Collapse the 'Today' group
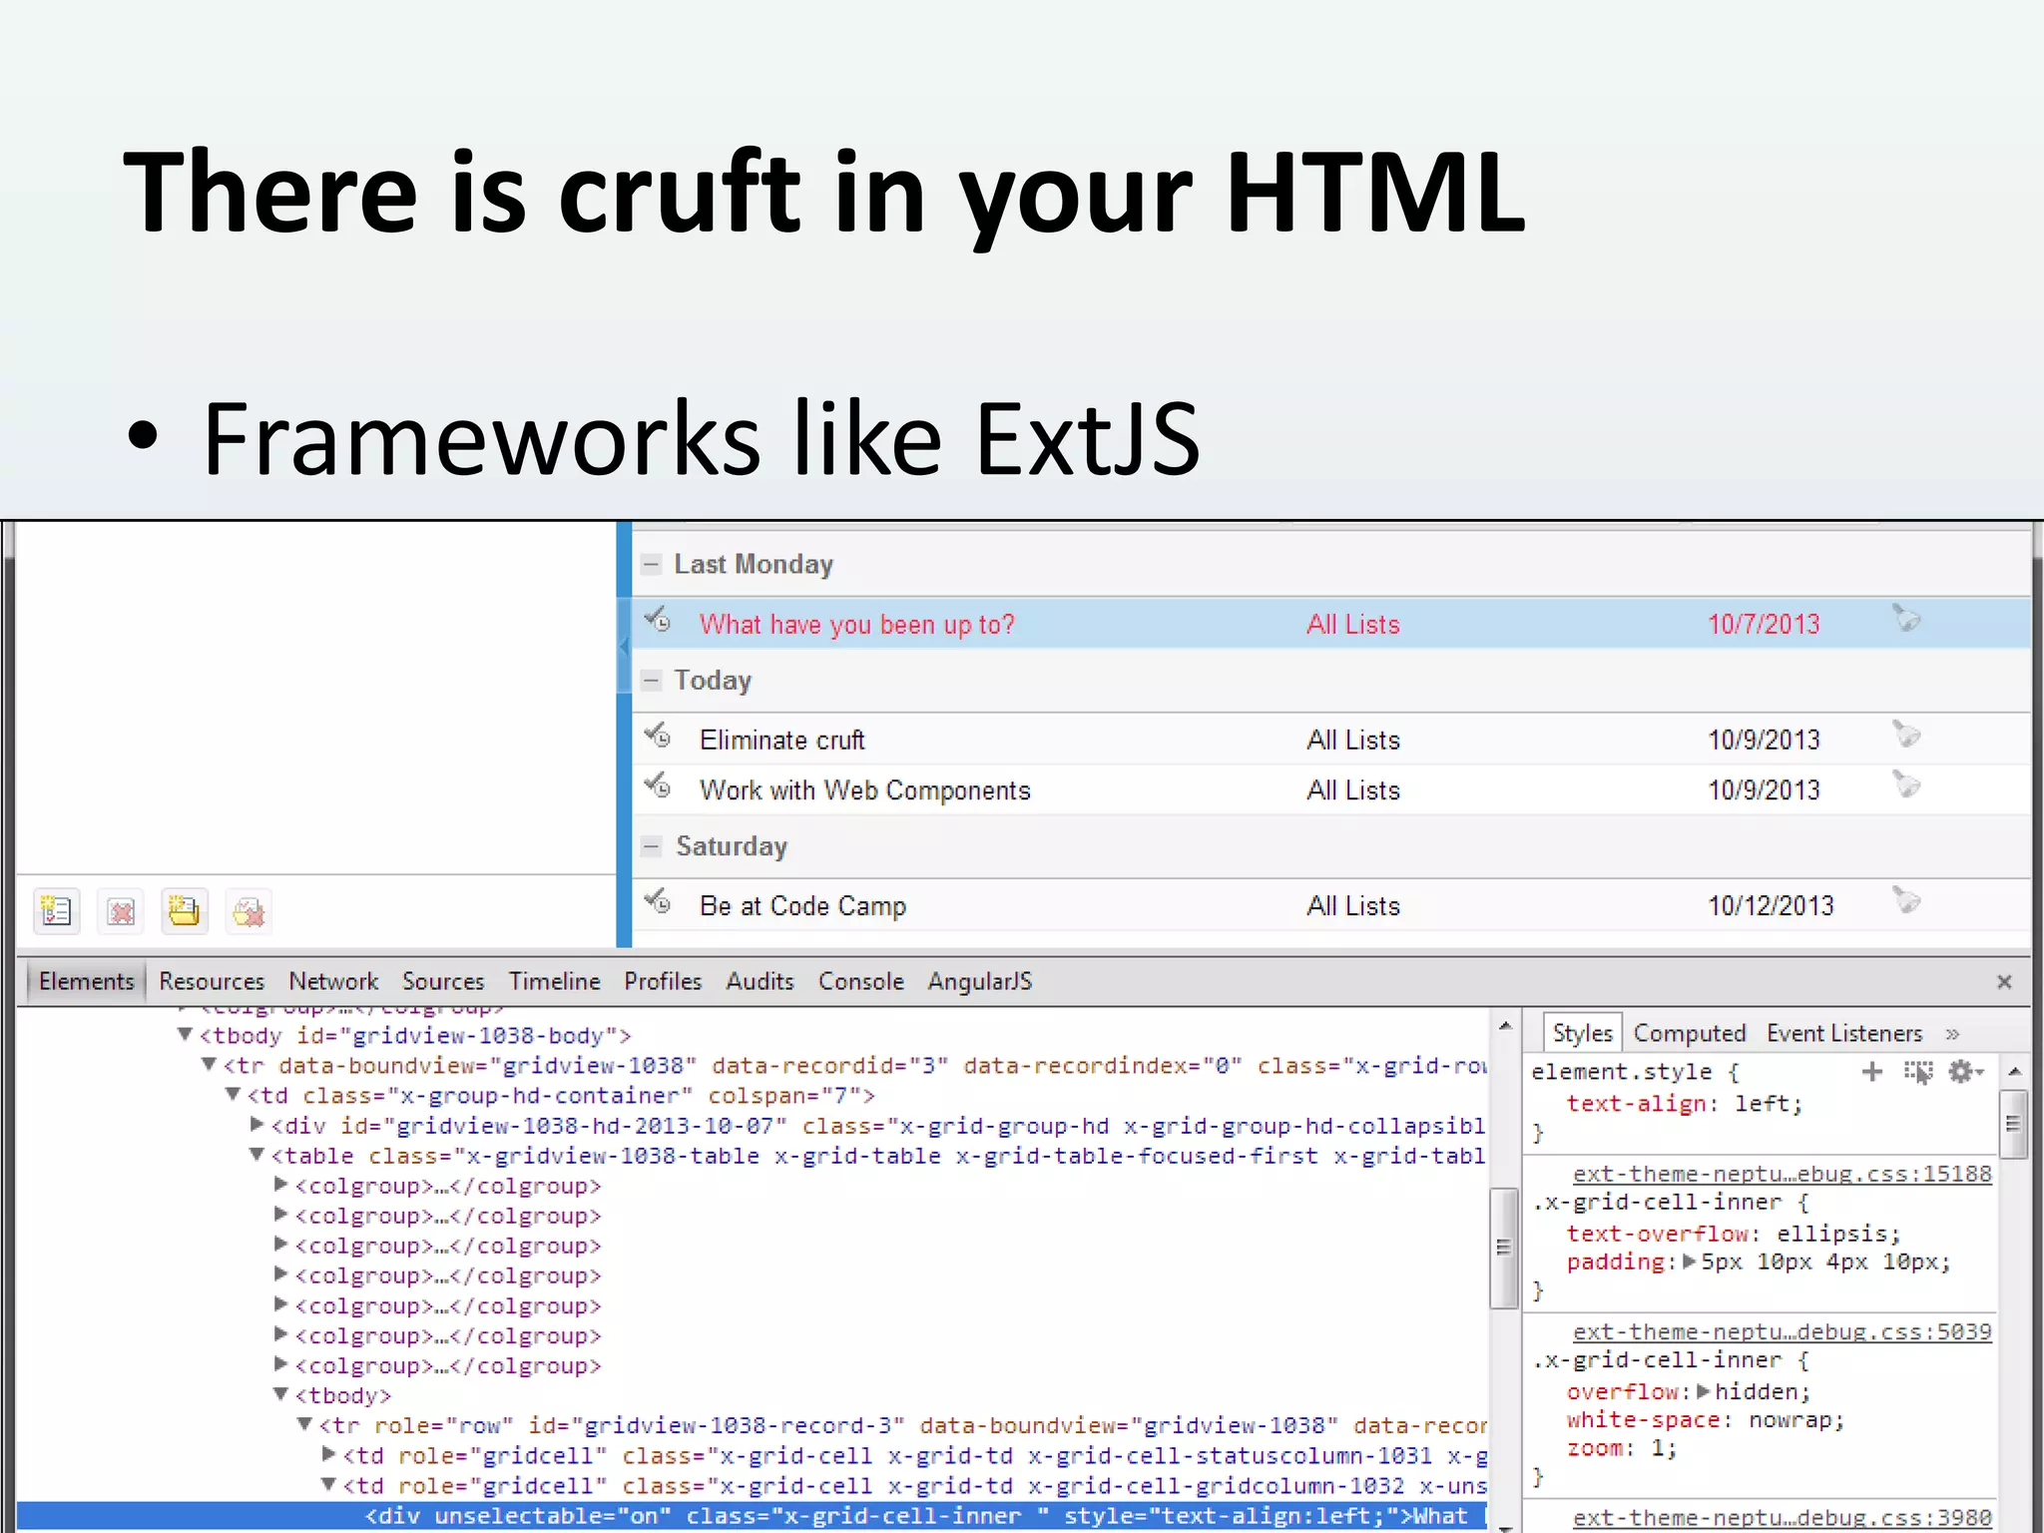Screen dimensions: 2044x1533 651,681
